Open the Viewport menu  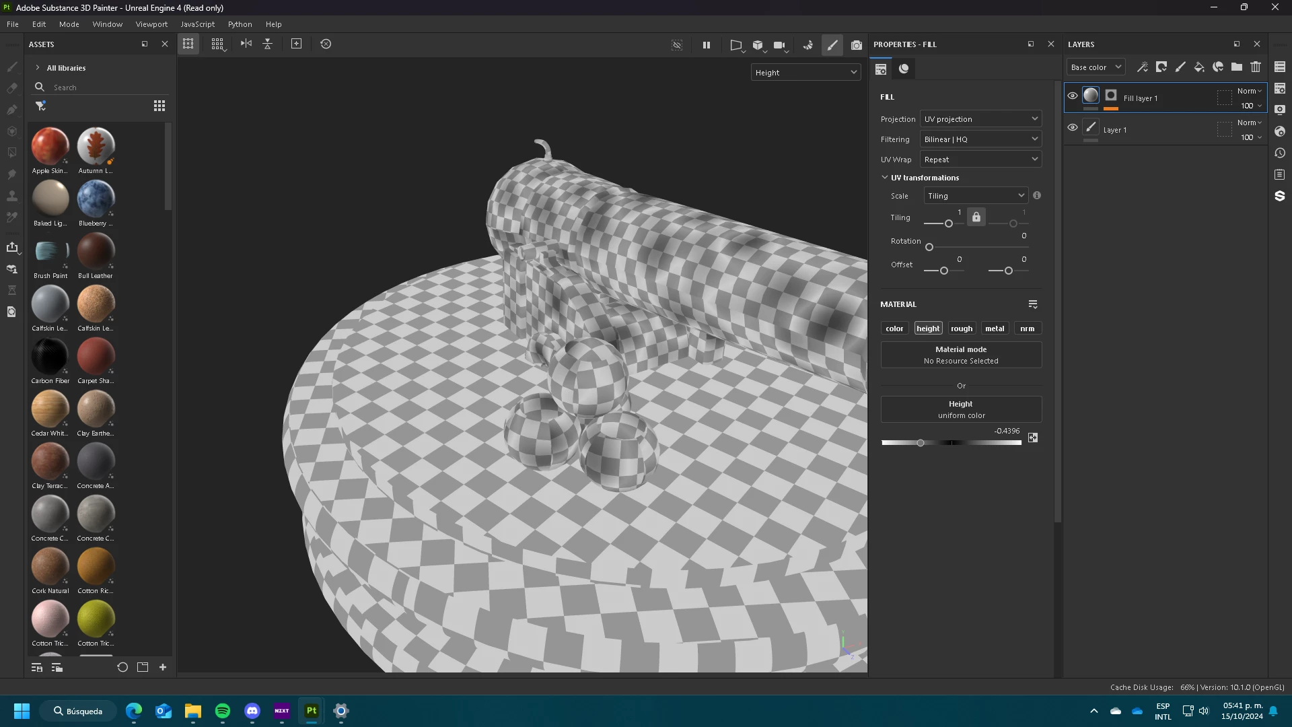[x=151, y=24]
